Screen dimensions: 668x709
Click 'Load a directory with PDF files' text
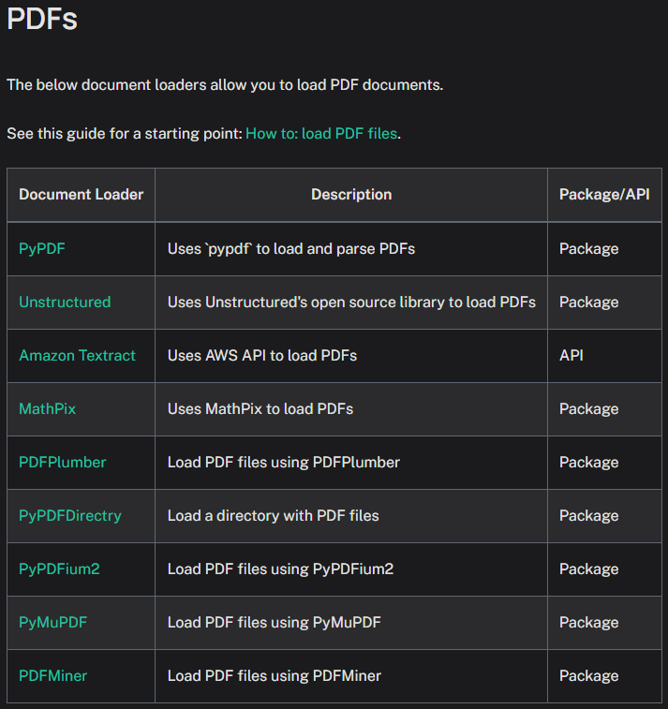(x=274, y=515)
